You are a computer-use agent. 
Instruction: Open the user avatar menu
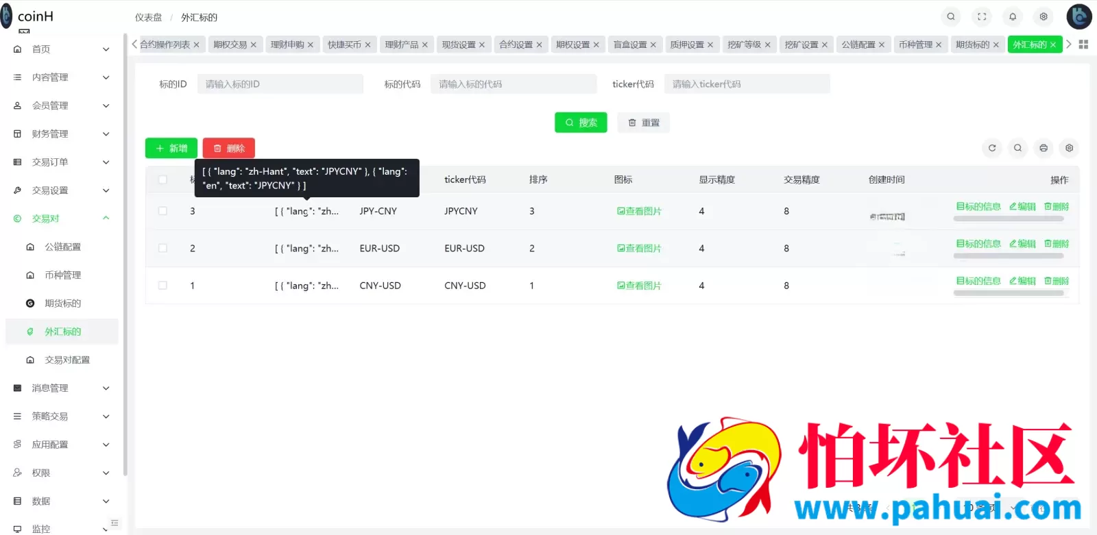(x=1079, y=16)
